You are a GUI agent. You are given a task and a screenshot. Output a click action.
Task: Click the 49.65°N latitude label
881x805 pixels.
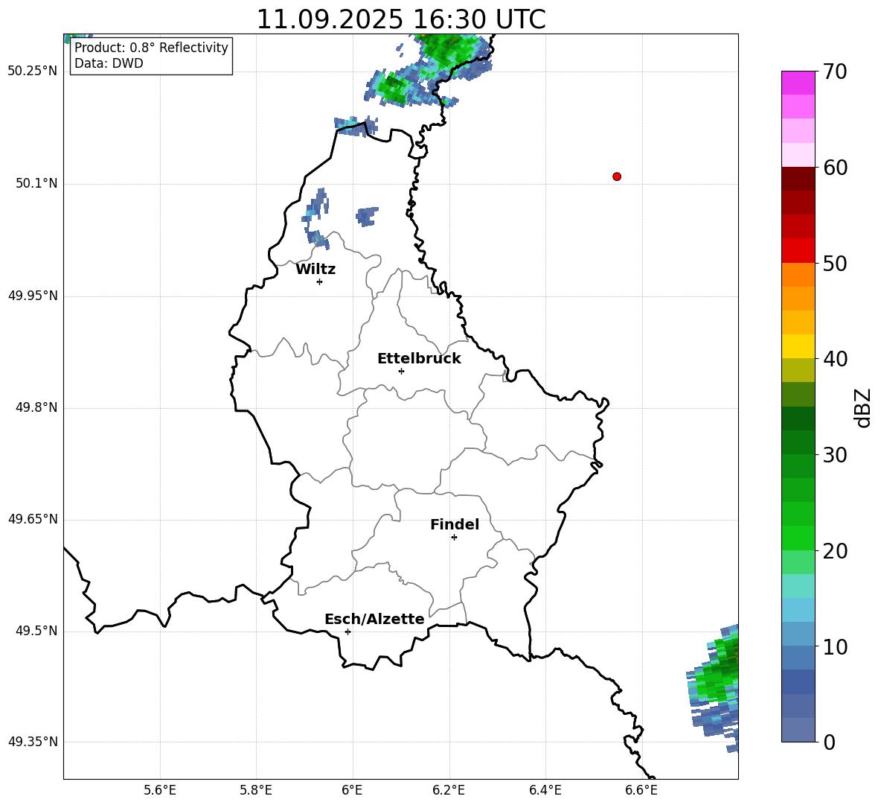(x=33, y=519)
